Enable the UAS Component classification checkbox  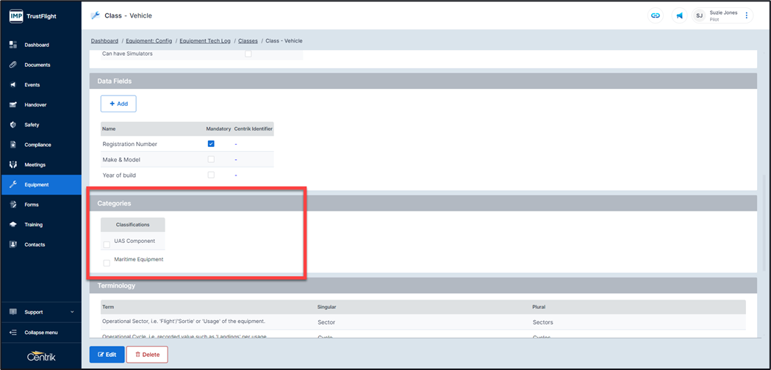coord(107,244)
